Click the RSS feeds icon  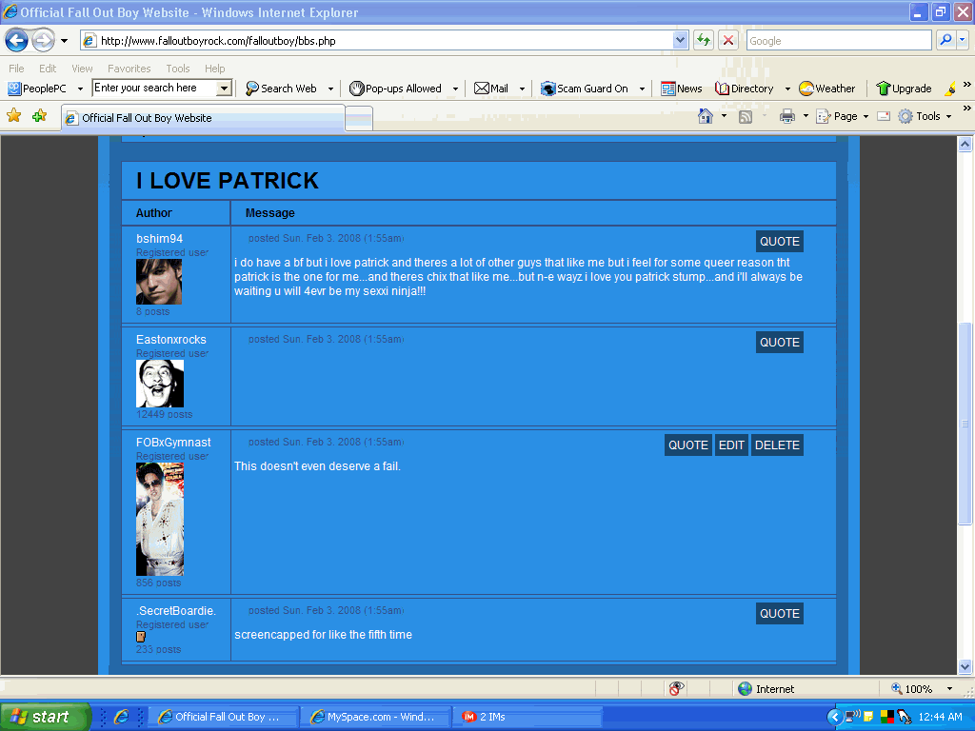(745, 116)
